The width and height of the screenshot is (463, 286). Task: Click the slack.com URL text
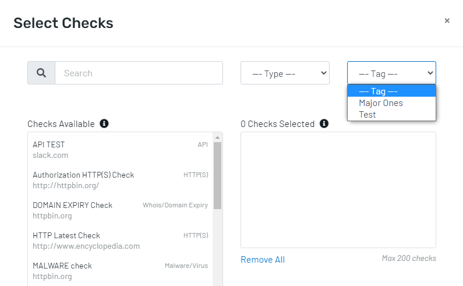point(51,155)
